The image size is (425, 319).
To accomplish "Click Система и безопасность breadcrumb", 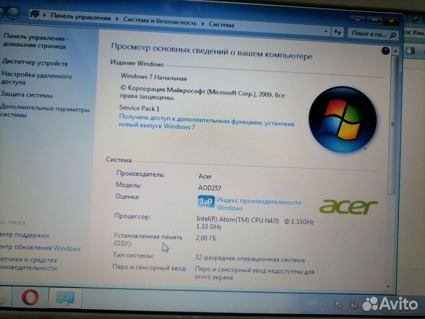I will point(160,21).
